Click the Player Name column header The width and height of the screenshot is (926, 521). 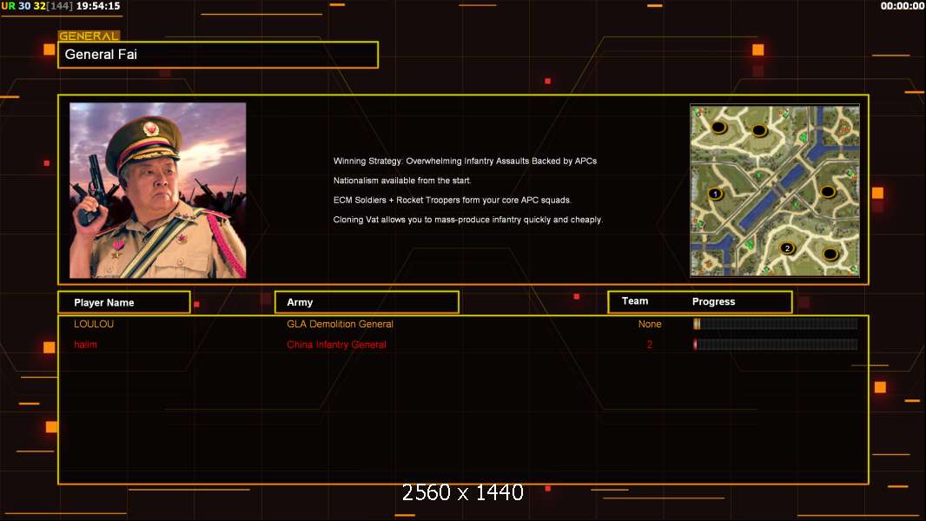pyautogui.click(x=124, y=302)
